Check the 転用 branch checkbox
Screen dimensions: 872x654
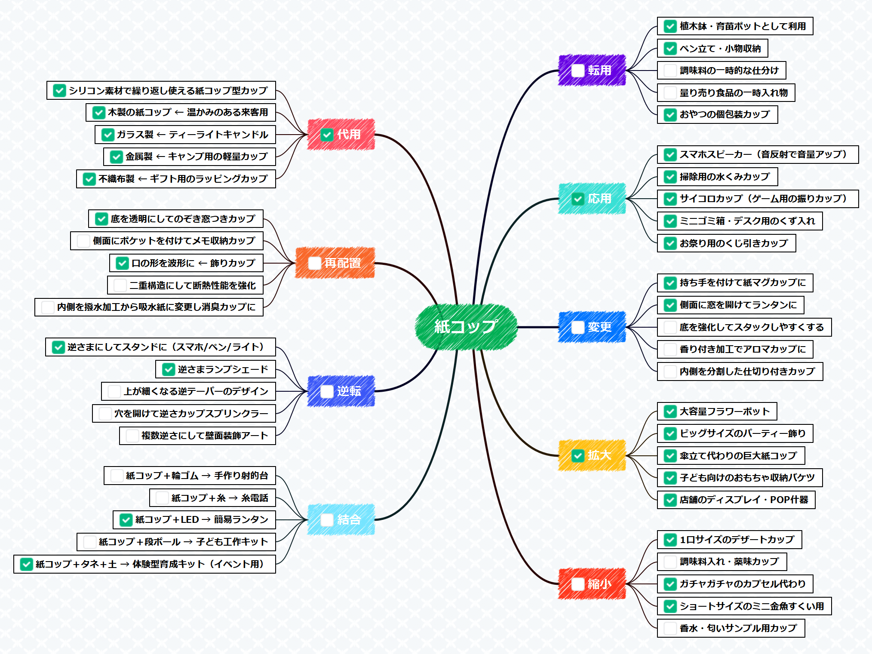coord(577,71)
